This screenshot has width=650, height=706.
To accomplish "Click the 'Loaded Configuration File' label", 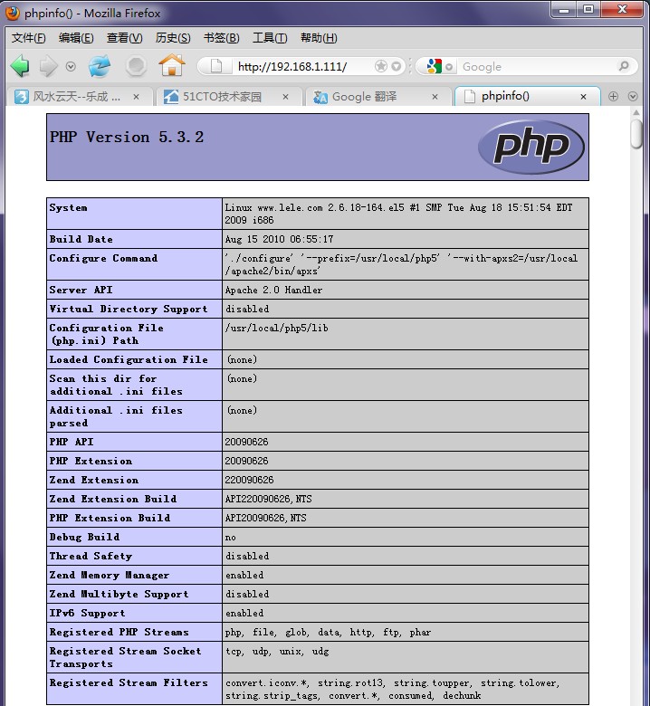I will (x=129, y=359).
